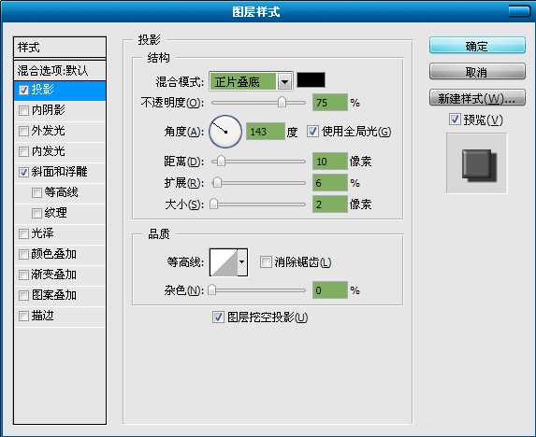Click the 距离 value field showing 10

[330, 161]
